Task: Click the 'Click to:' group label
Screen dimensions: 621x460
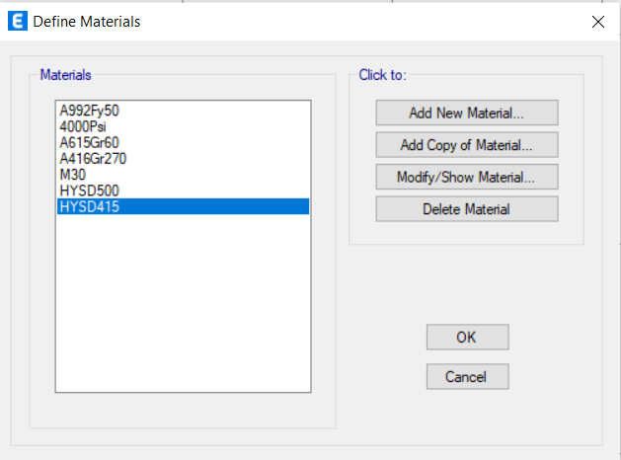Action: point(383,75)
